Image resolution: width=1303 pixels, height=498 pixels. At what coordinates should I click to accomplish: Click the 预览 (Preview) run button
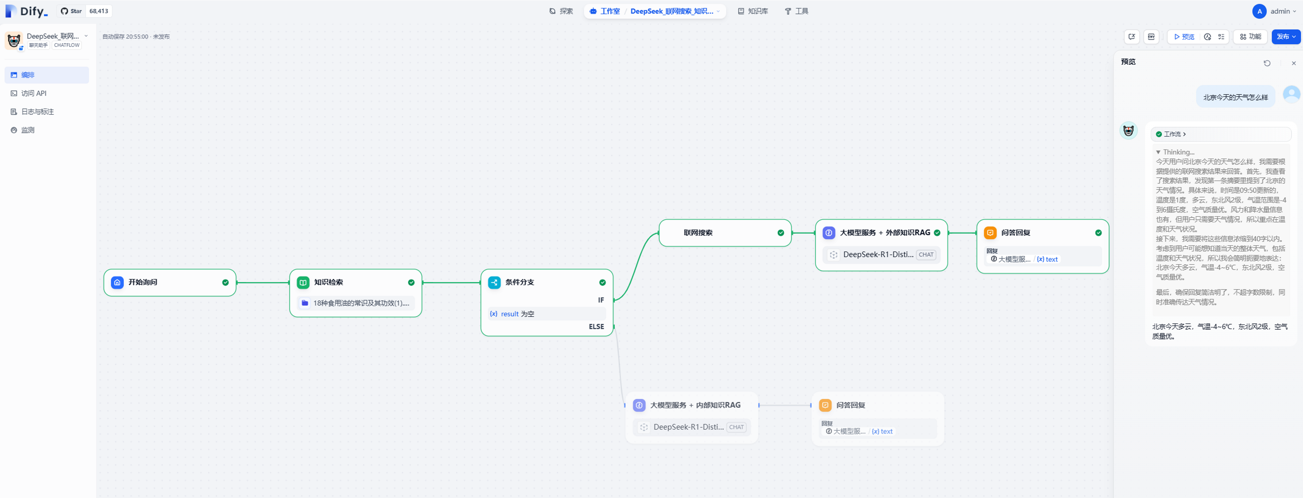point(1185,36)
